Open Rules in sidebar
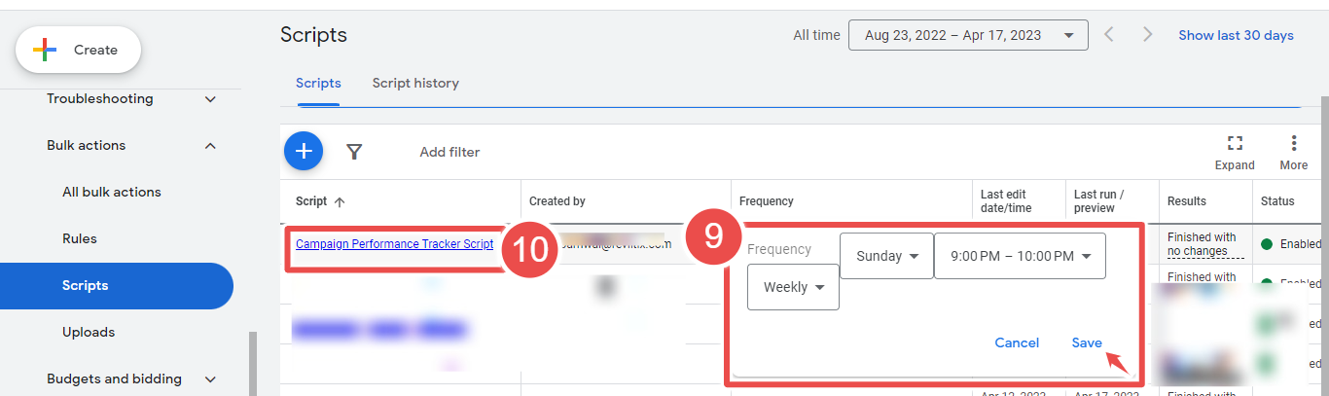The height and width of the screenshot is (396, 1329). coord(80,238)
